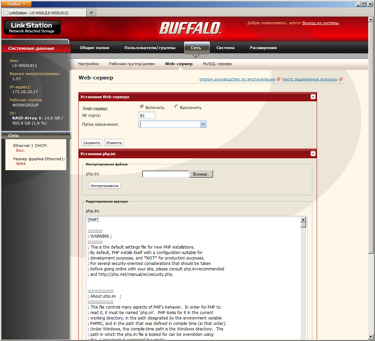This screenshot has width=375, height=341.
Task: Click the RAID Array 1 storage info
Action: [x=37, y=120]
